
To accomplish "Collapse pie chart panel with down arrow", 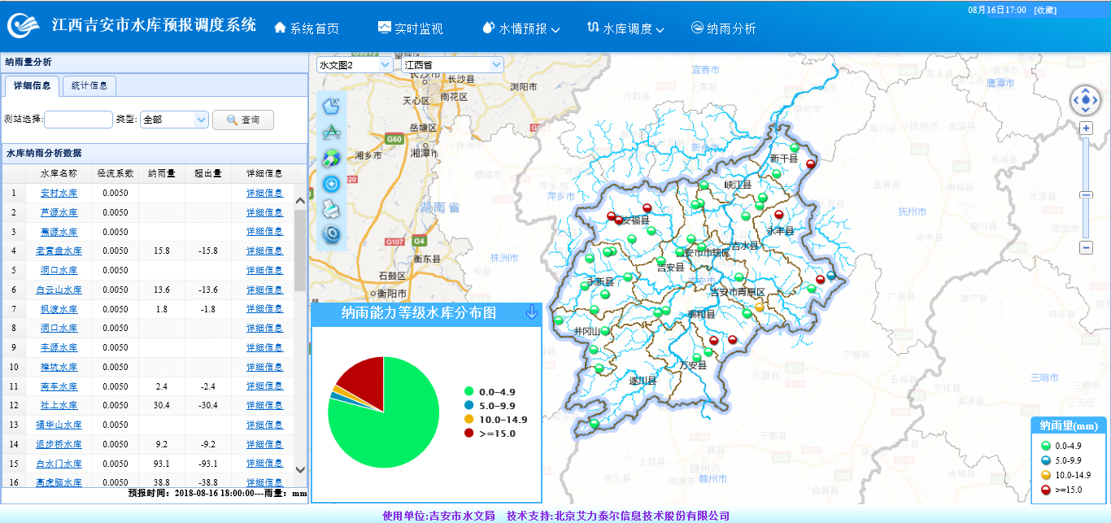I will pos(532,312).
